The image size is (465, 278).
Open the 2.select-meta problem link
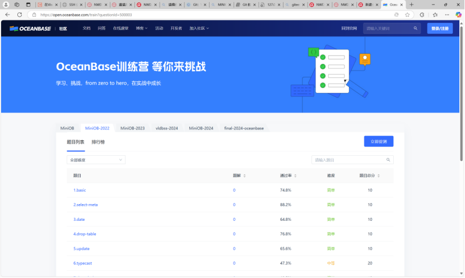[85, 205]
